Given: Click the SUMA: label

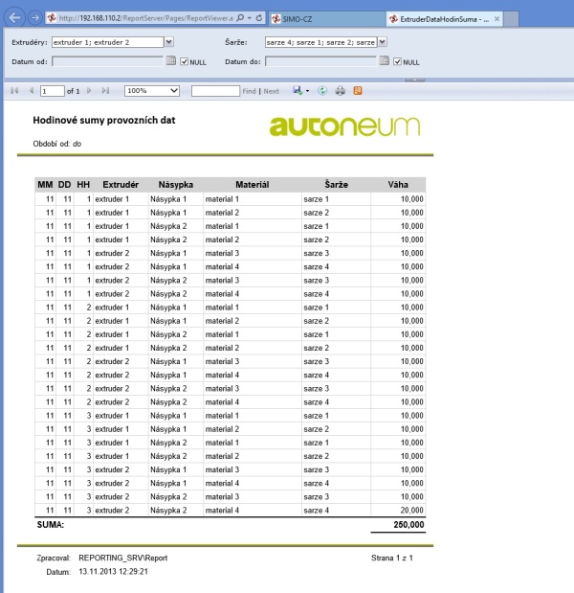Looking at the screenshot, I should click(50, 525).
